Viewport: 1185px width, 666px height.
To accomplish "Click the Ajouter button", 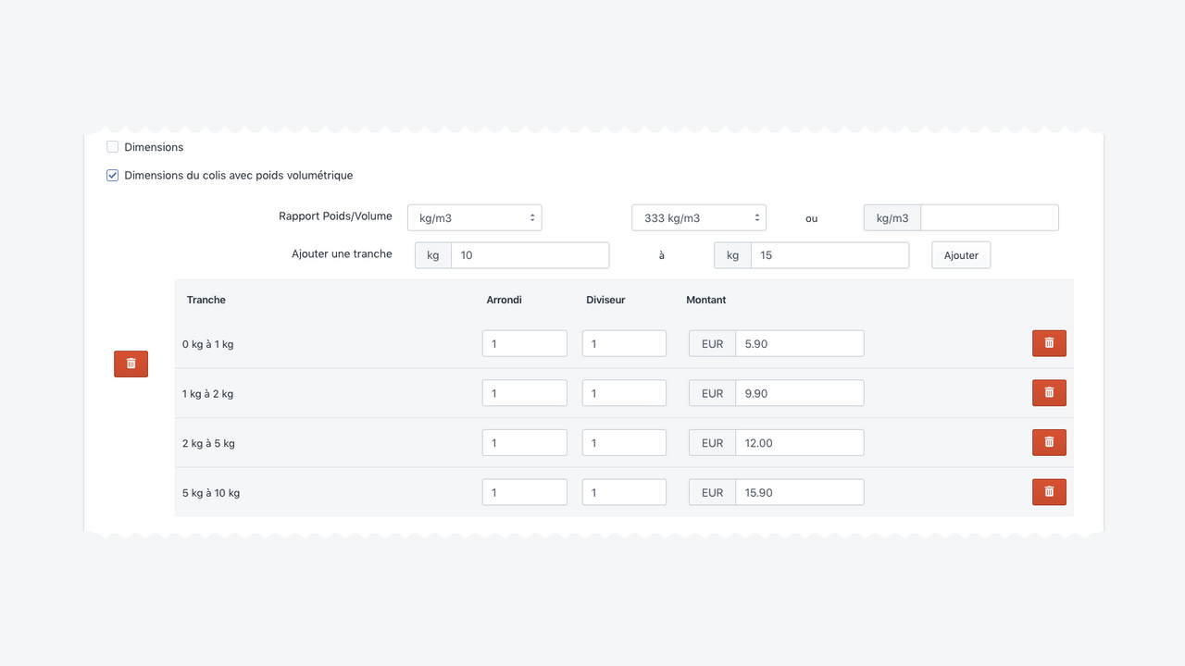I will point(961,255).
